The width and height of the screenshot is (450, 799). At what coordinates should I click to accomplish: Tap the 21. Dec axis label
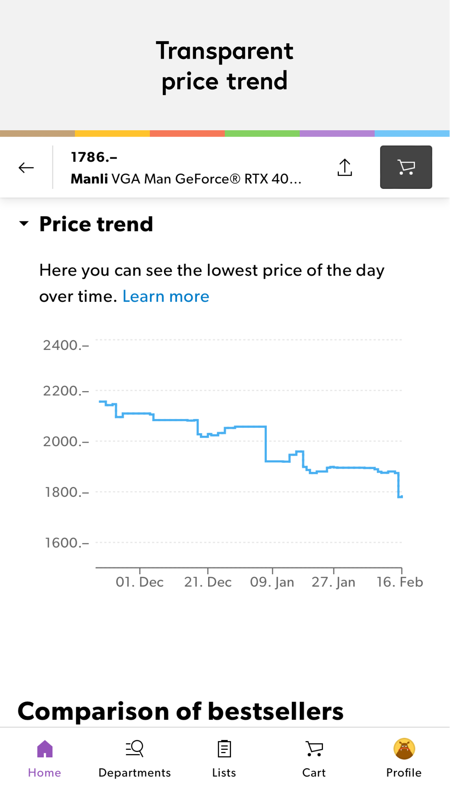(x=208, y=582)
